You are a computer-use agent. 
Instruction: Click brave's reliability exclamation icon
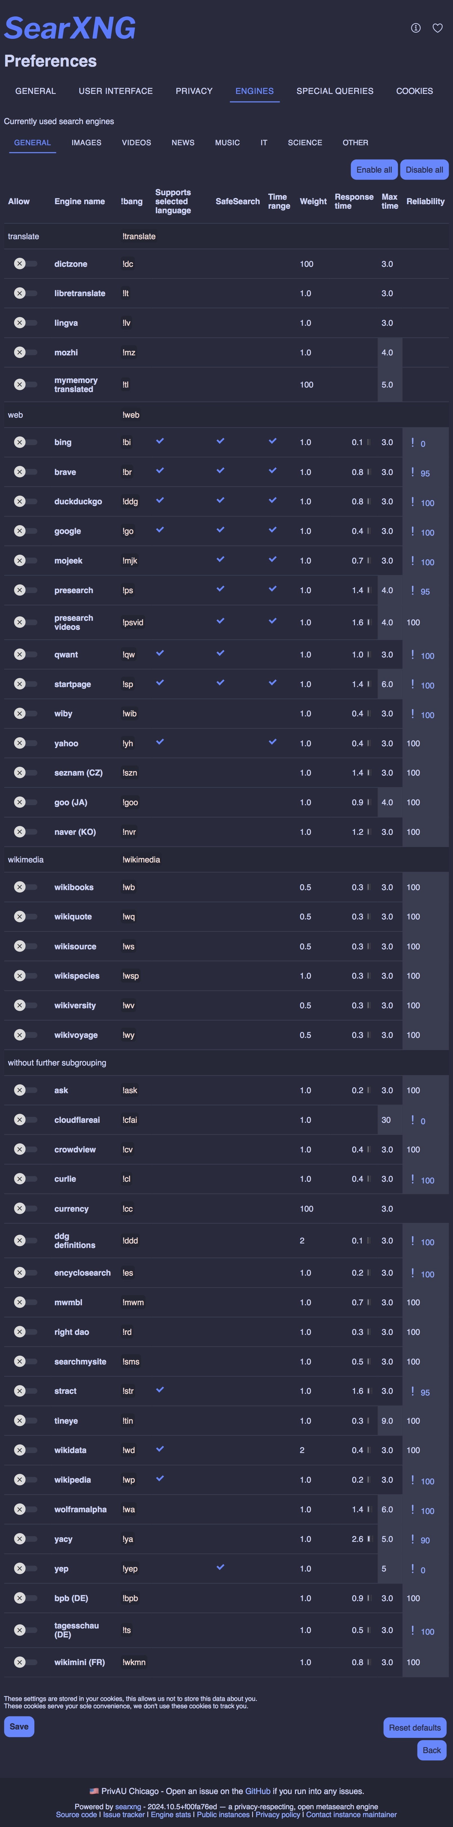[x=413, y=472]
